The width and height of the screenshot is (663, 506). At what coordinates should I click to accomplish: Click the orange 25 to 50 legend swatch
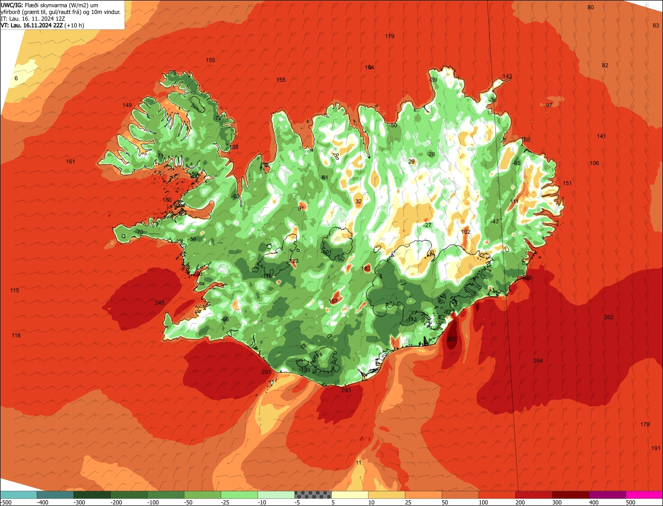(424, 495)
